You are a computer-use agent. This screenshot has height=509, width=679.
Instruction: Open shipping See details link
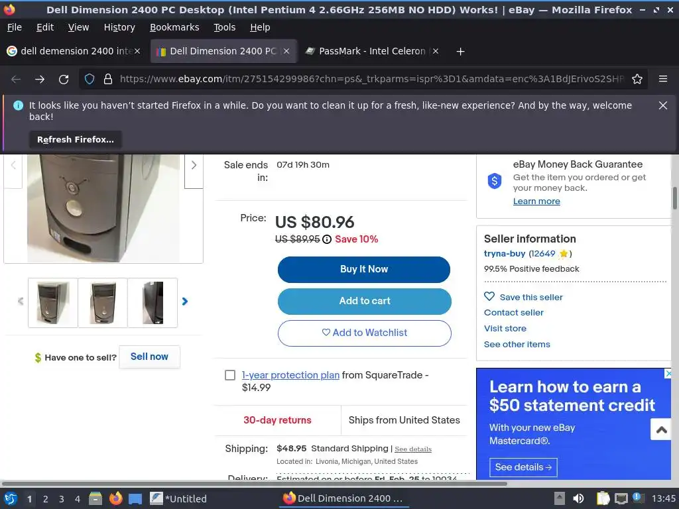[413, 449]
